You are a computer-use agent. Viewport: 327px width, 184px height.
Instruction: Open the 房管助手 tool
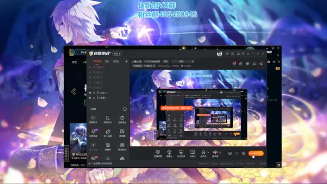pos(108,119)
